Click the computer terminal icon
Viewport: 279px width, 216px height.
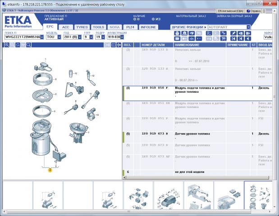pyautogui.click(x=209, y=33)
